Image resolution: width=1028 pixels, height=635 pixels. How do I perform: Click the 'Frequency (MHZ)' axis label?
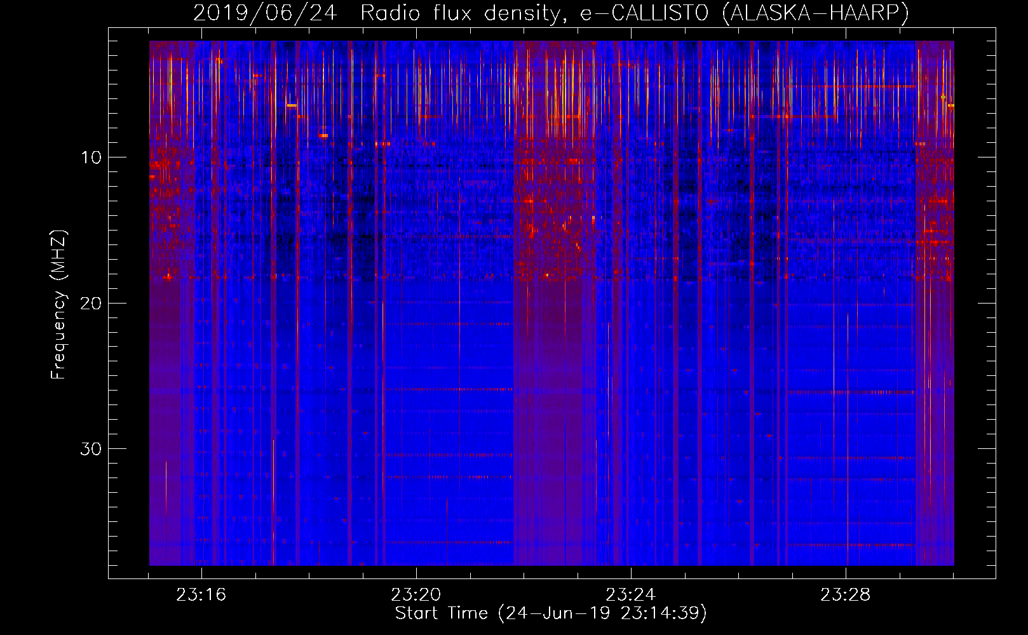(x=58, y=305)
